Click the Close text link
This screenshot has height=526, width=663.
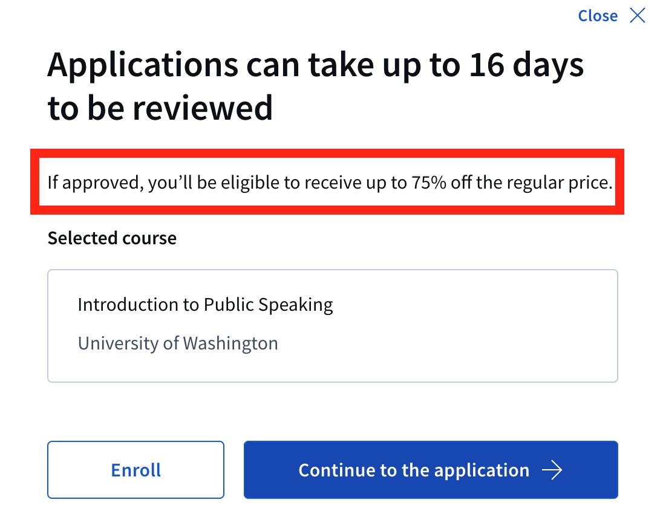(x=598, y=16)
